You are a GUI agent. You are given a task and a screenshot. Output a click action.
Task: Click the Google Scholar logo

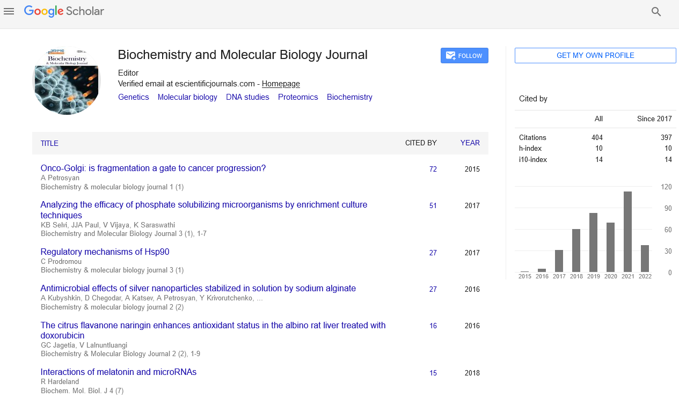click(64, 11)
